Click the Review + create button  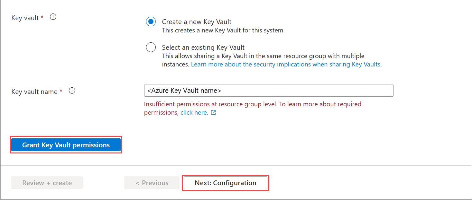point(47,183)
